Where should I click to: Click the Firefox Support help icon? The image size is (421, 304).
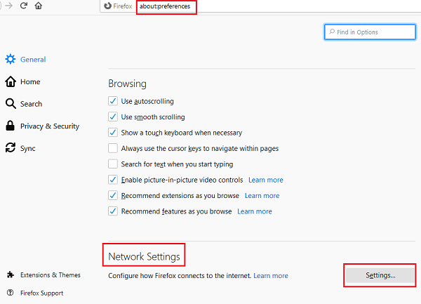click(x=10, y=293)
